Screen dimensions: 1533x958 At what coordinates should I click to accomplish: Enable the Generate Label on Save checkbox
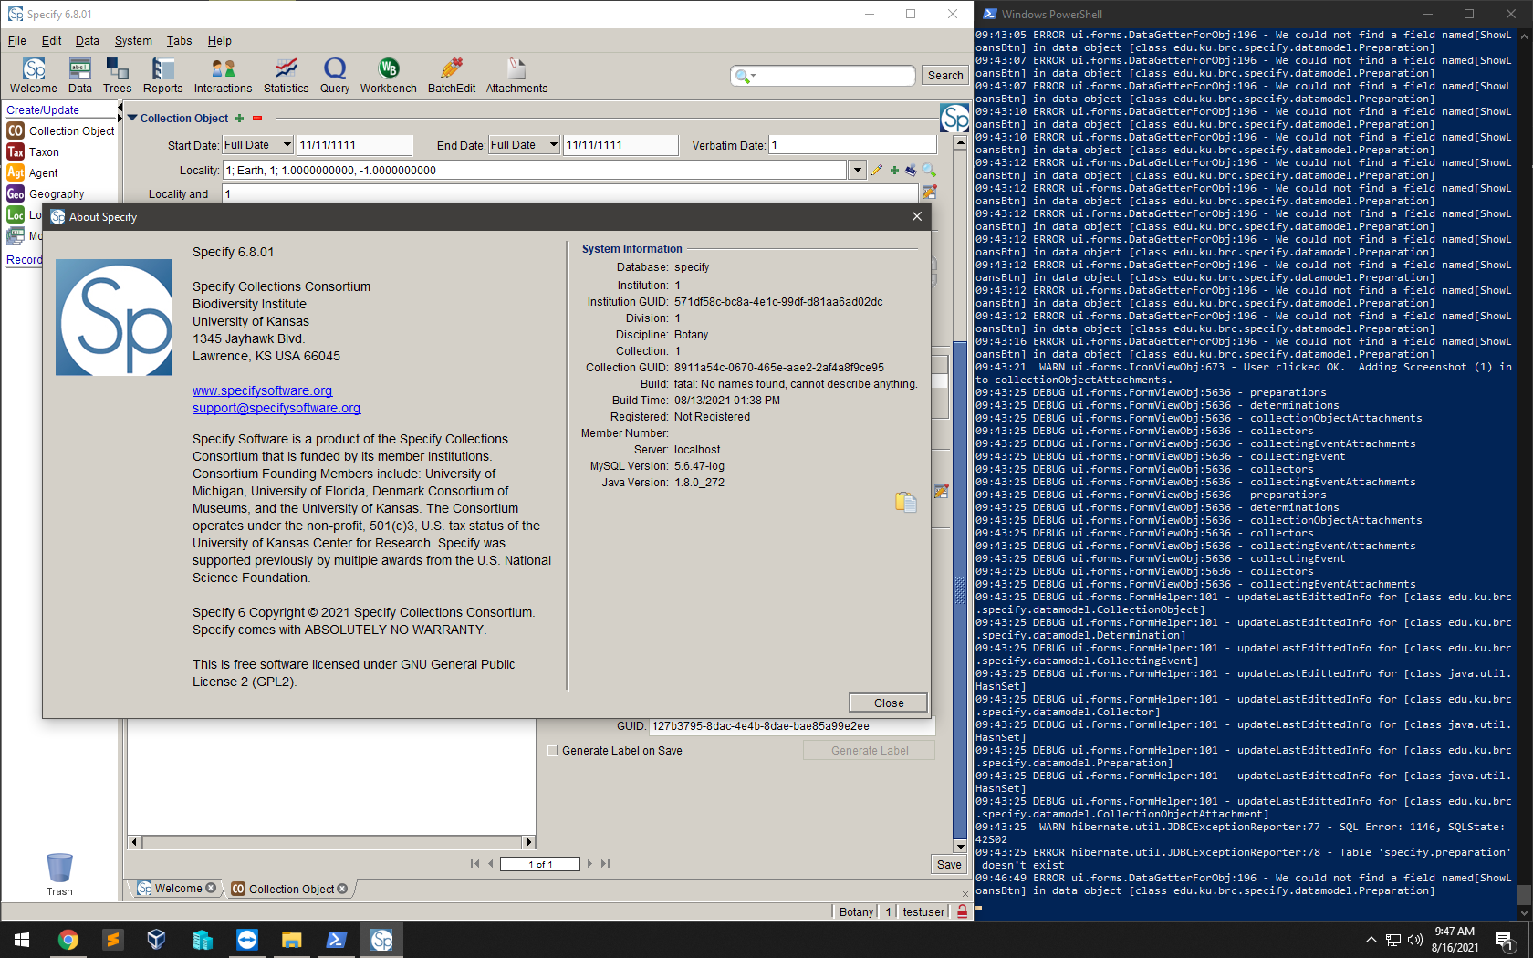tap(552, 750)
